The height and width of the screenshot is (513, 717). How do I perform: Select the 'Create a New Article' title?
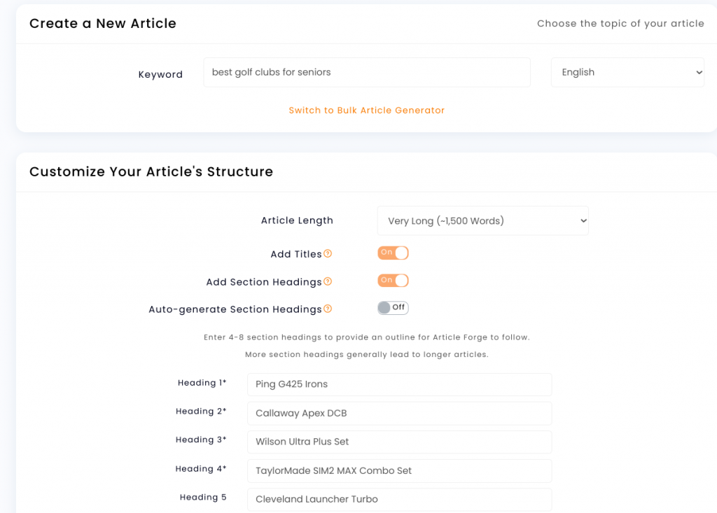(103, 23)
